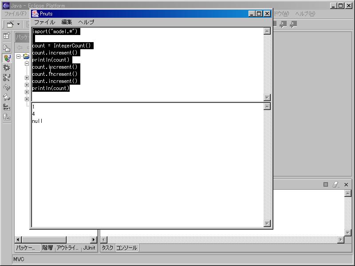This screenshot has height=266, width=355.
Task: Close the console view with X
Action: [346, 184]
